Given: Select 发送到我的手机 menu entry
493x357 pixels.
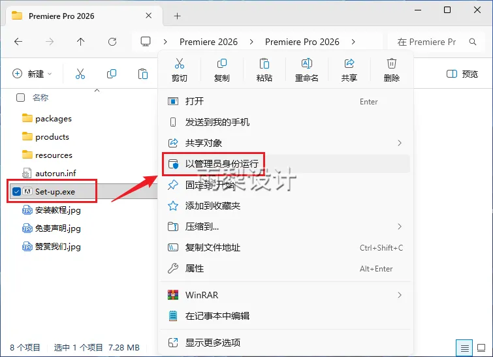Looking at the screenshot, I should tap(285, 122).
